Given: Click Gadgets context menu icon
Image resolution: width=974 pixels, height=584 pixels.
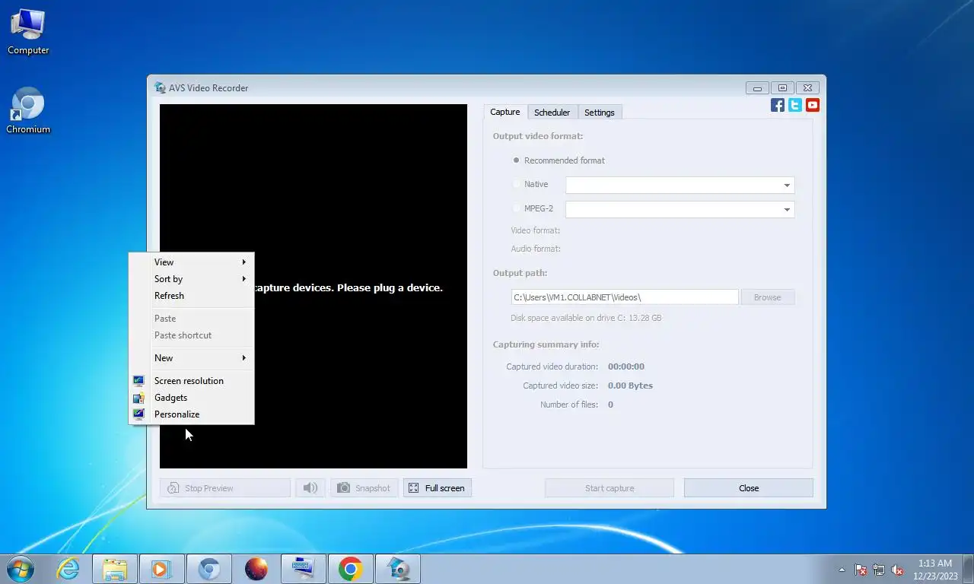Looking at the screenshot, I should pyautogui.click(x=138, y=398).
